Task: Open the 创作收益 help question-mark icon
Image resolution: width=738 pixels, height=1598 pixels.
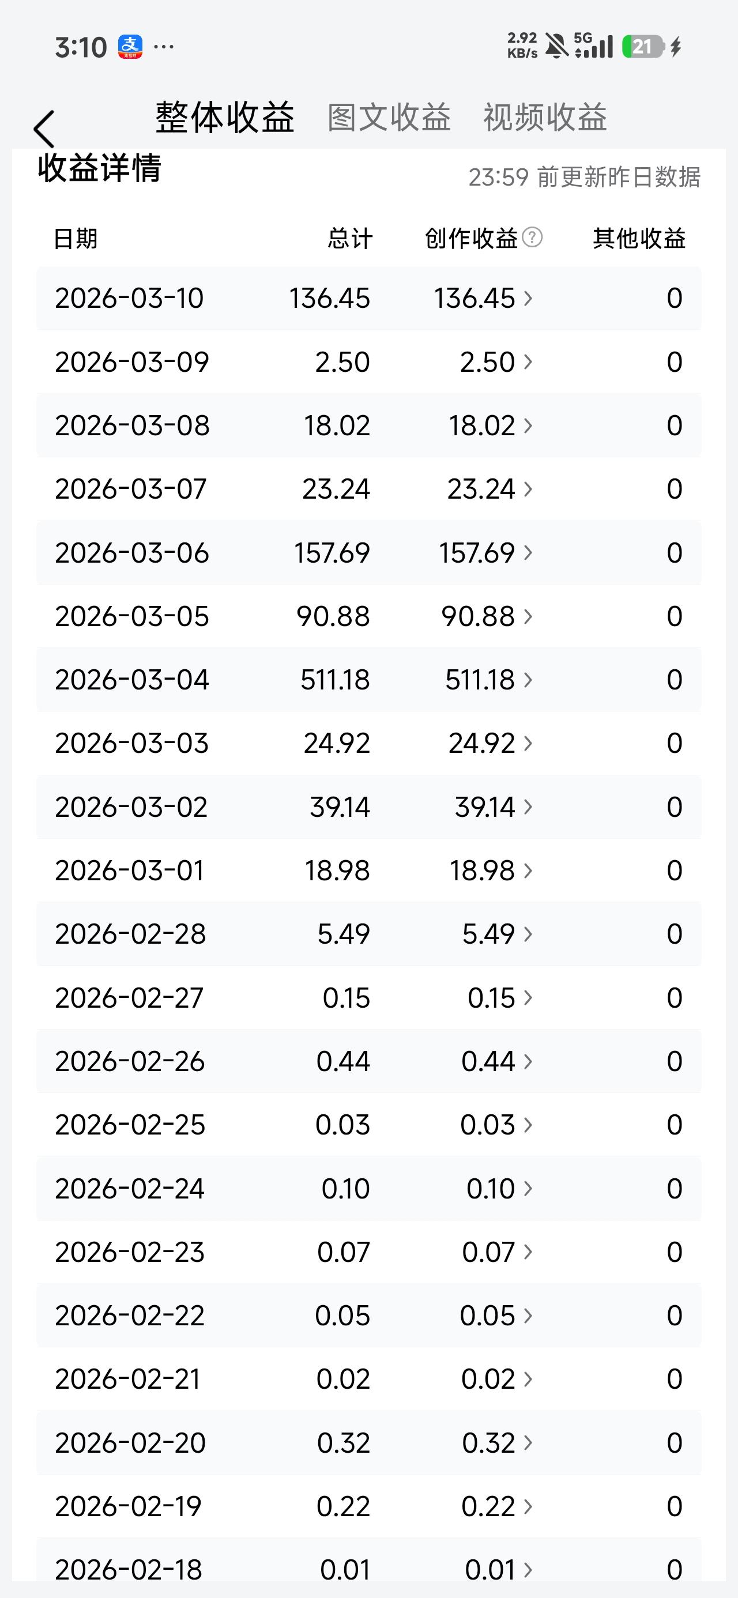Action: pyautogui.click(x=532, y=237)
